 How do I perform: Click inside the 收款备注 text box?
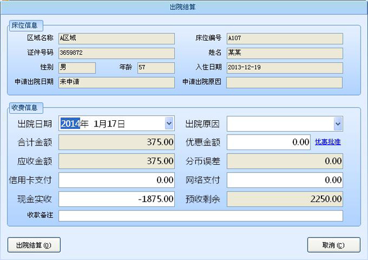coord(201,216)
